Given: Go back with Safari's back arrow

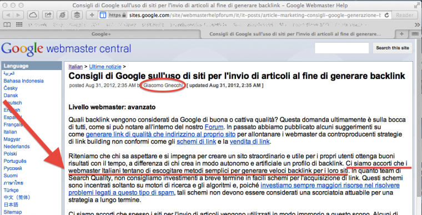Looking at the screenshot, I should click(8, 15).
